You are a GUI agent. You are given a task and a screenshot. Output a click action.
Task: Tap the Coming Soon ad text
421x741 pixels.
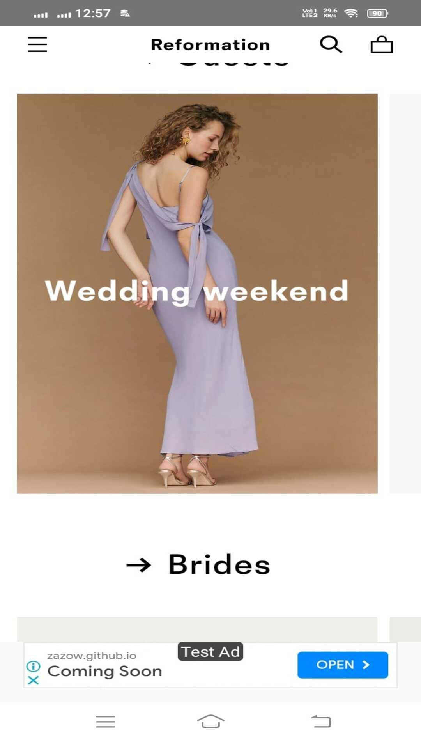click(104, 671)
